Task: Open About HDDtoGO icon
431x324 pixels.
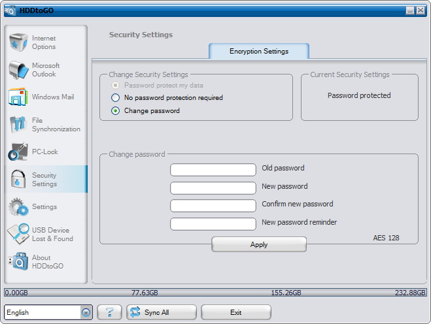Action: click(18, 261)
